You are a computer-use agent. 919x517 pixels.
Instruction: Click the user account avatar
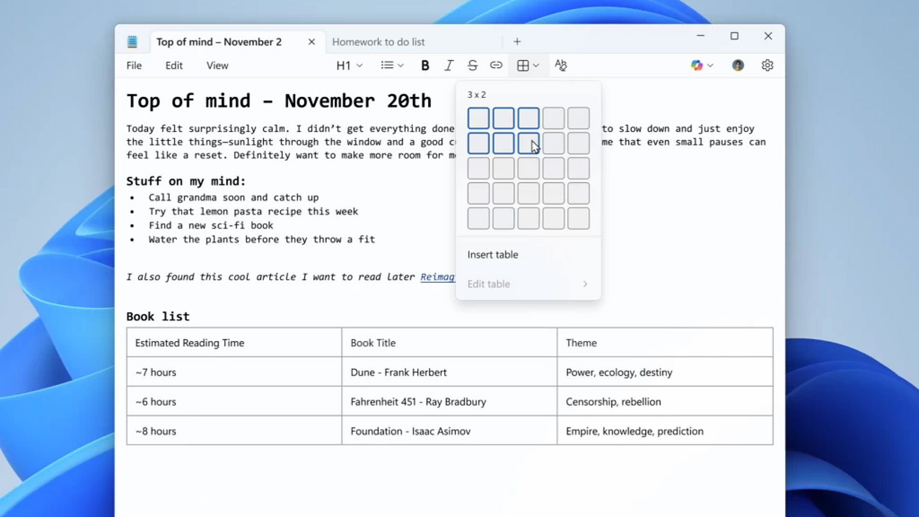[x=738, y=66]
